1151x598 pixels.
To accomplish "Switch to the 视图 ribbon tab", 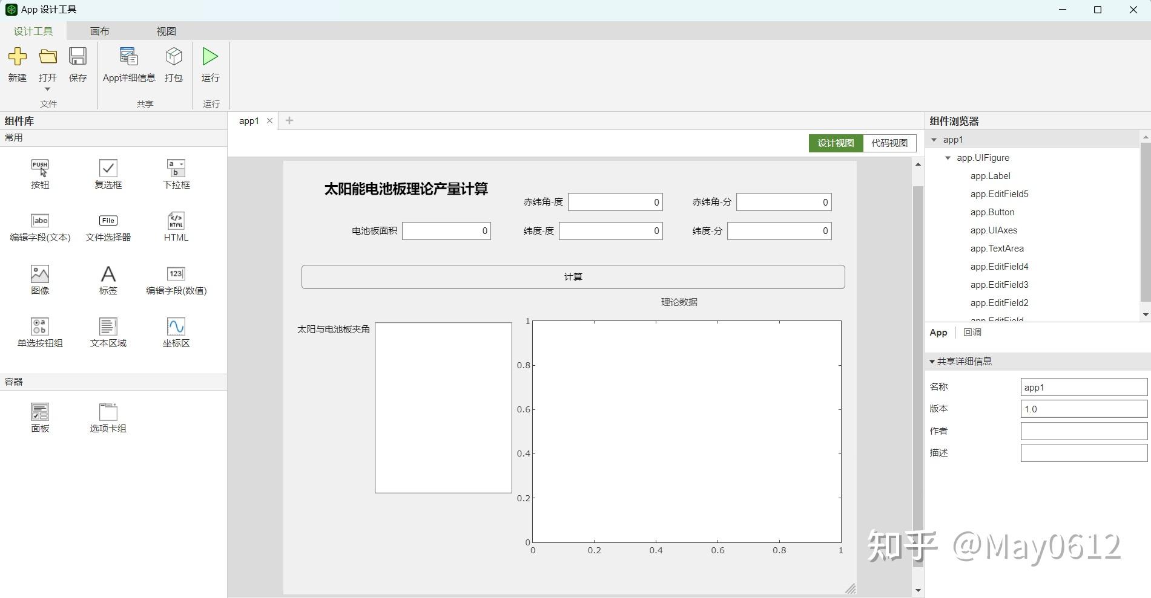I will (x=166, y=31).
